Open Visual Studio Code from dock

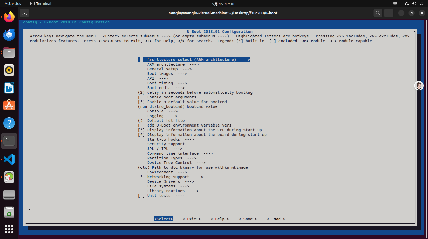click(x=9, y=159)
